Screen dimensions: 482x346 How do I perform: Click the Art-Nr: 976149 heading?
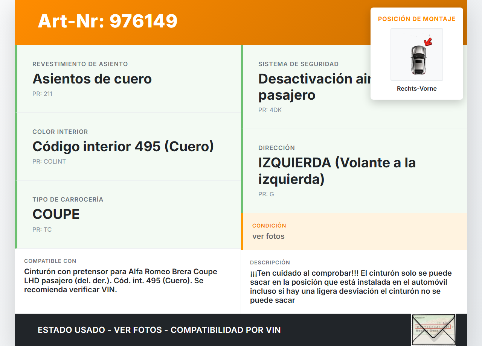point(107,21)
